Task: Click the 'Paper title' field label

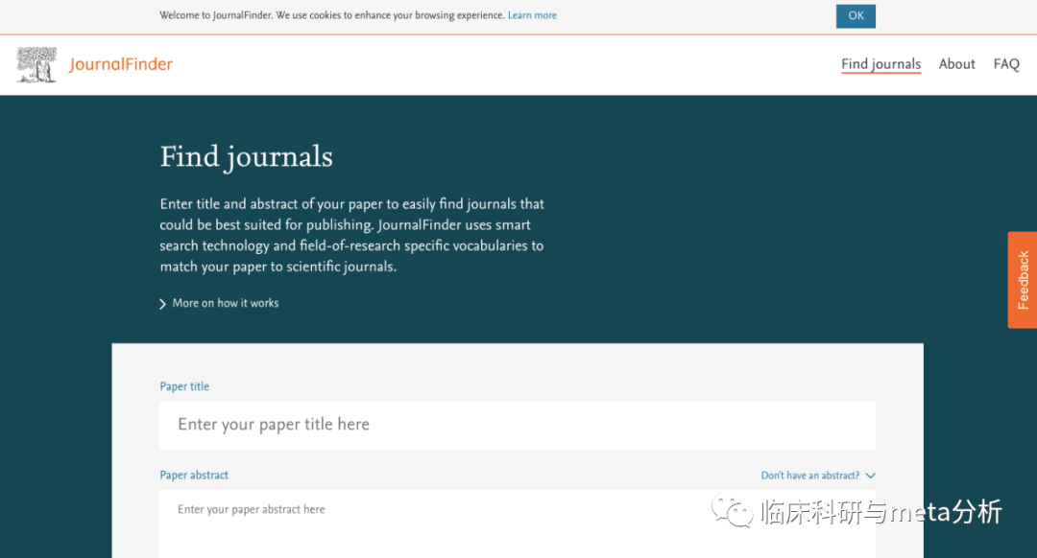Action: tap(184, 386)
